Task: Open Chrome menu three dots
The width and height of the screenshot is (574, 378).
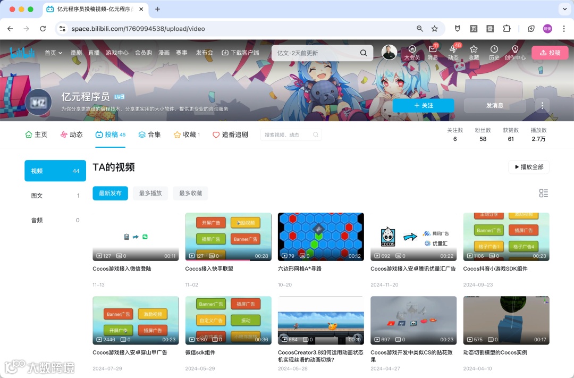Action: [564, 29]
